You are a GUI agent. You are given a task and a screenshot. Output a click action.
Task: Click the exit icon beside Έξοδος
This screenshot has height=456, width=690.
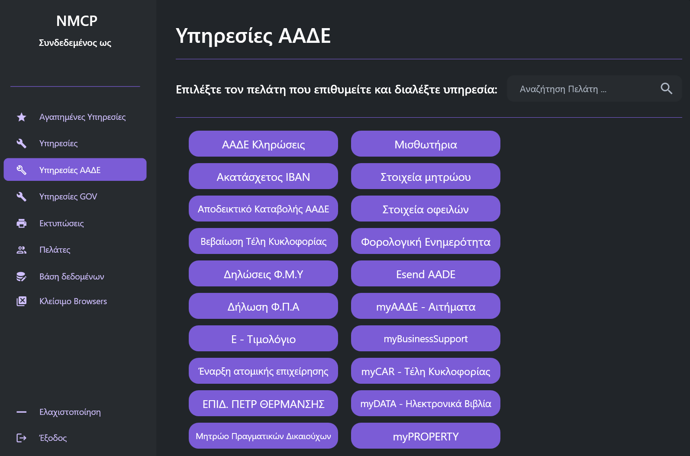pos(21,438)
